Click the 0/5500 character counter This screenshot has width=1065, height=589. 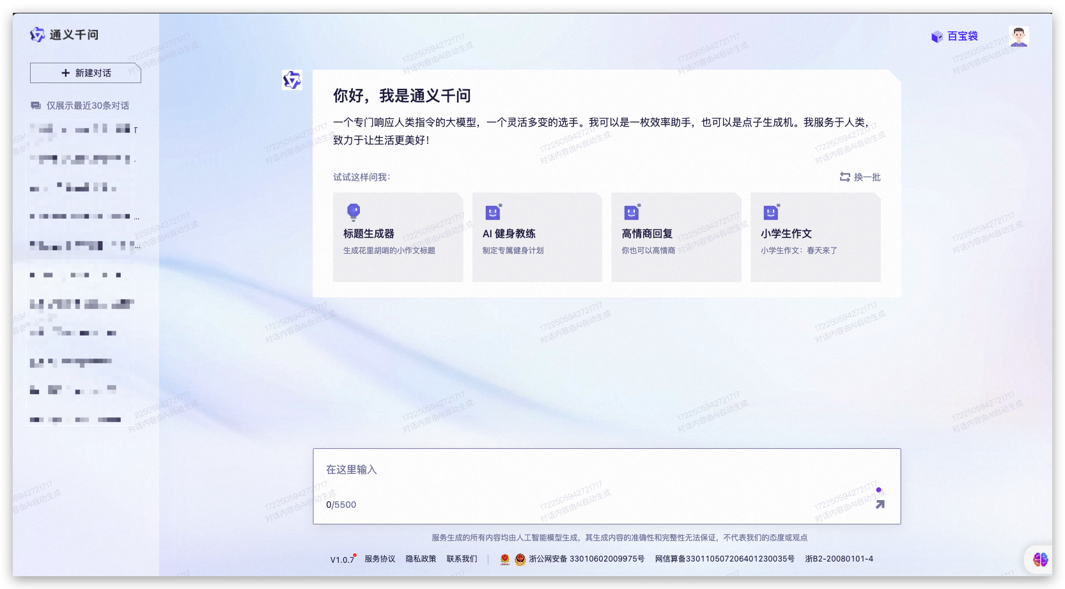coord(341,505)
